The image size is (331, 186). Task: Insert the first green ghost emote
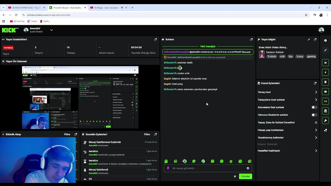tap(166, 161)
